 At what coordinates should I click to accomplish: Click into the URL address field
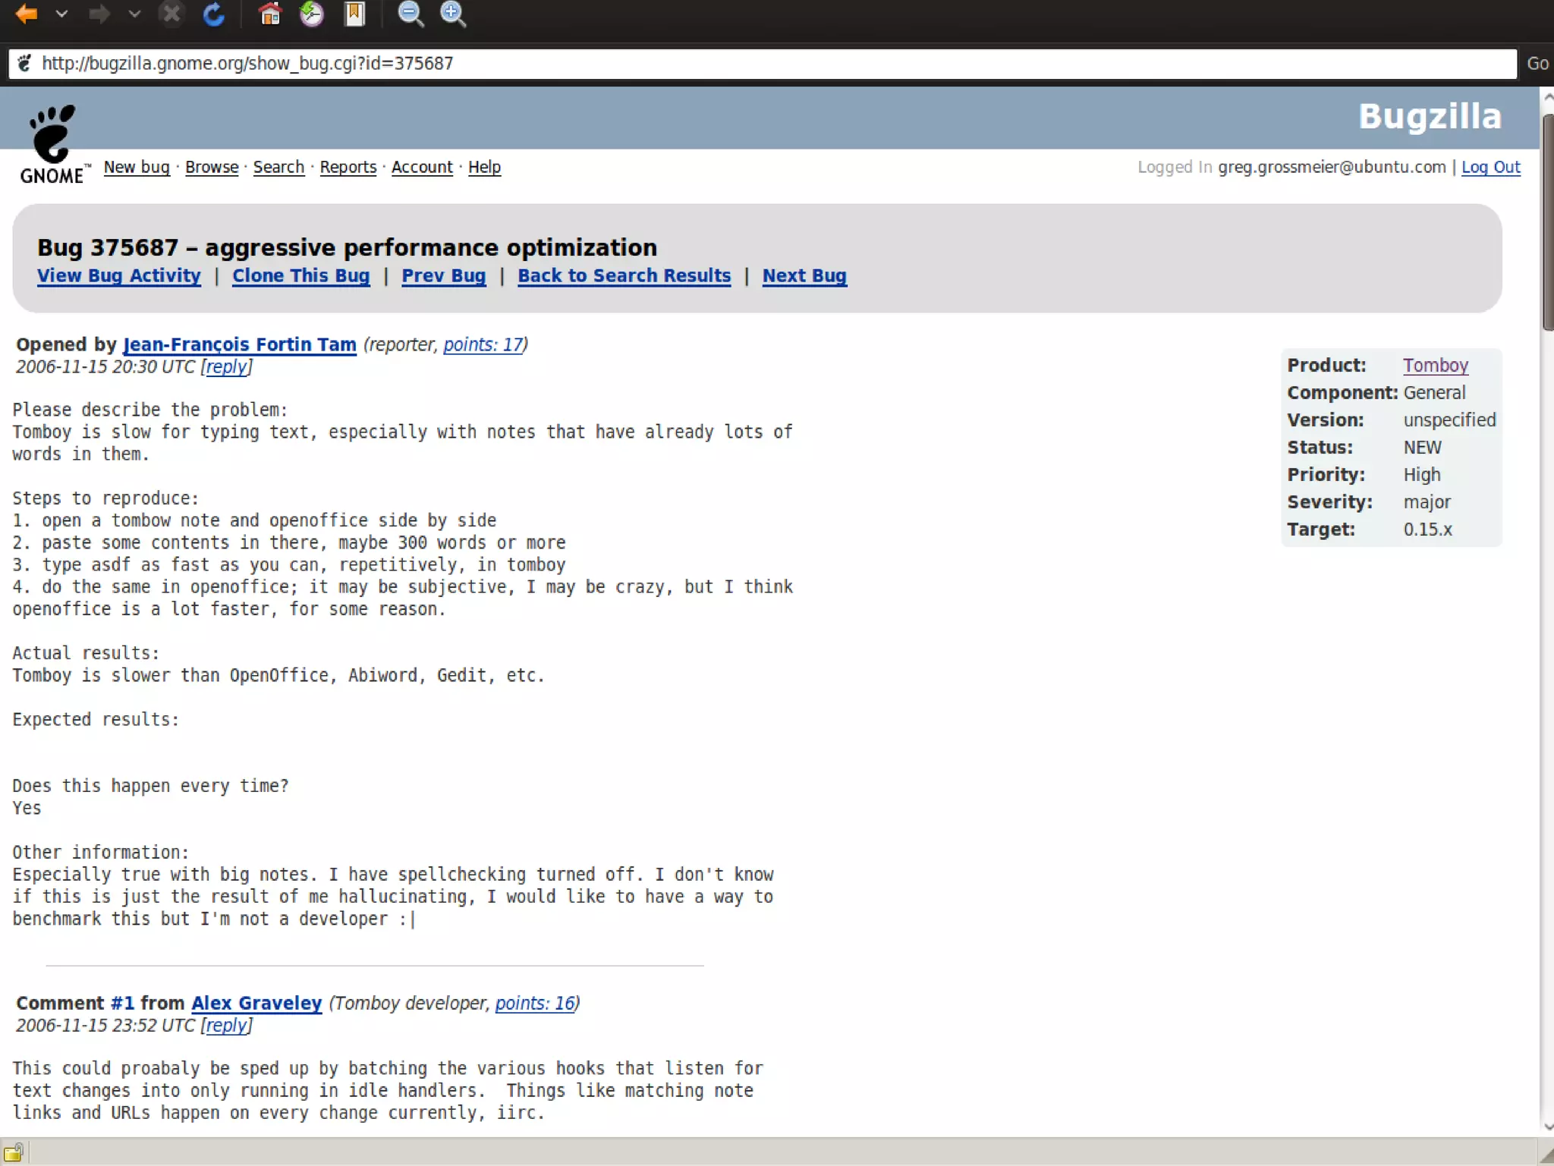(759, 64)
